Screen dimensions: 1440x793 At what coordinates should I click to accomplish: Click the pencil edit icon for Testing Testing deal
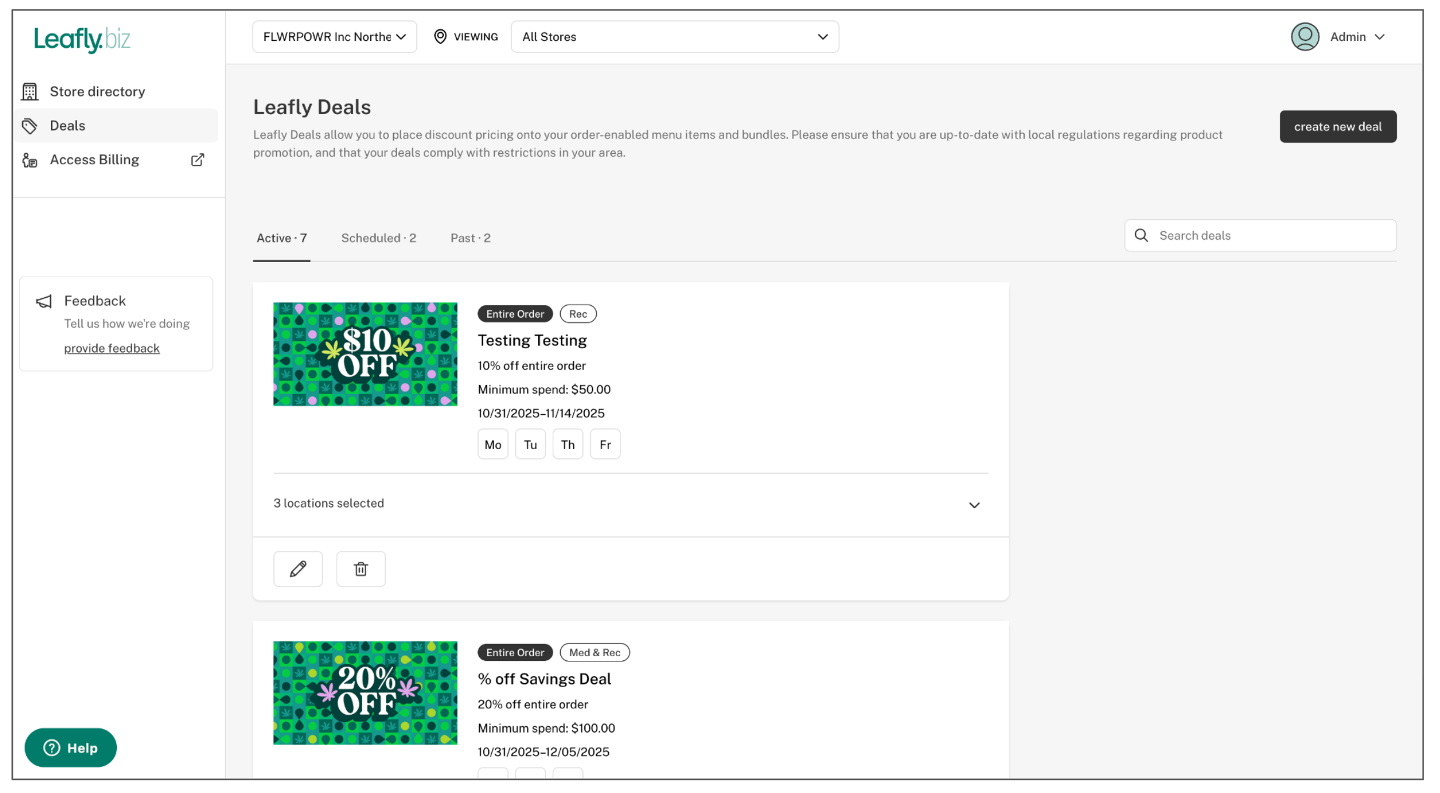click(298, 568)
